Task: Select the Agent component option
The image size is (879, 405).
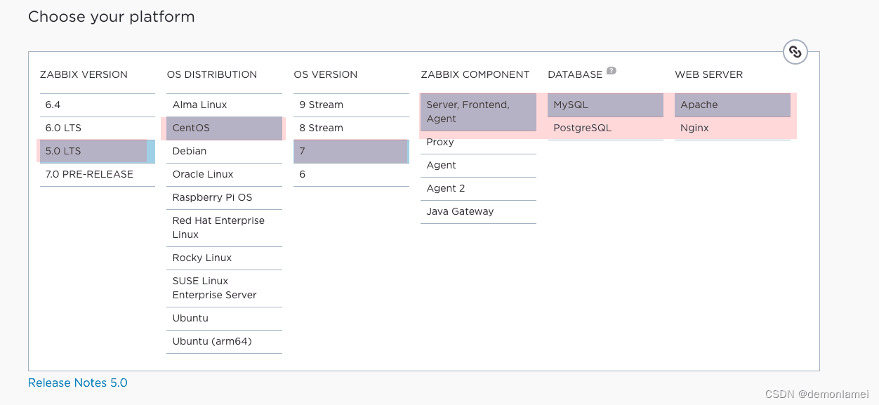Action: click(x=479, y=166)
